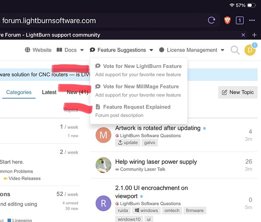Select the ui tag
This screenshot has width=261, height=222.
click(149, 219)
